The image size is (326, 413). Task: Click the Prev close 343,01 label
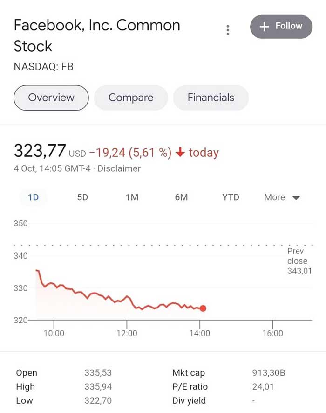(299, 261)
